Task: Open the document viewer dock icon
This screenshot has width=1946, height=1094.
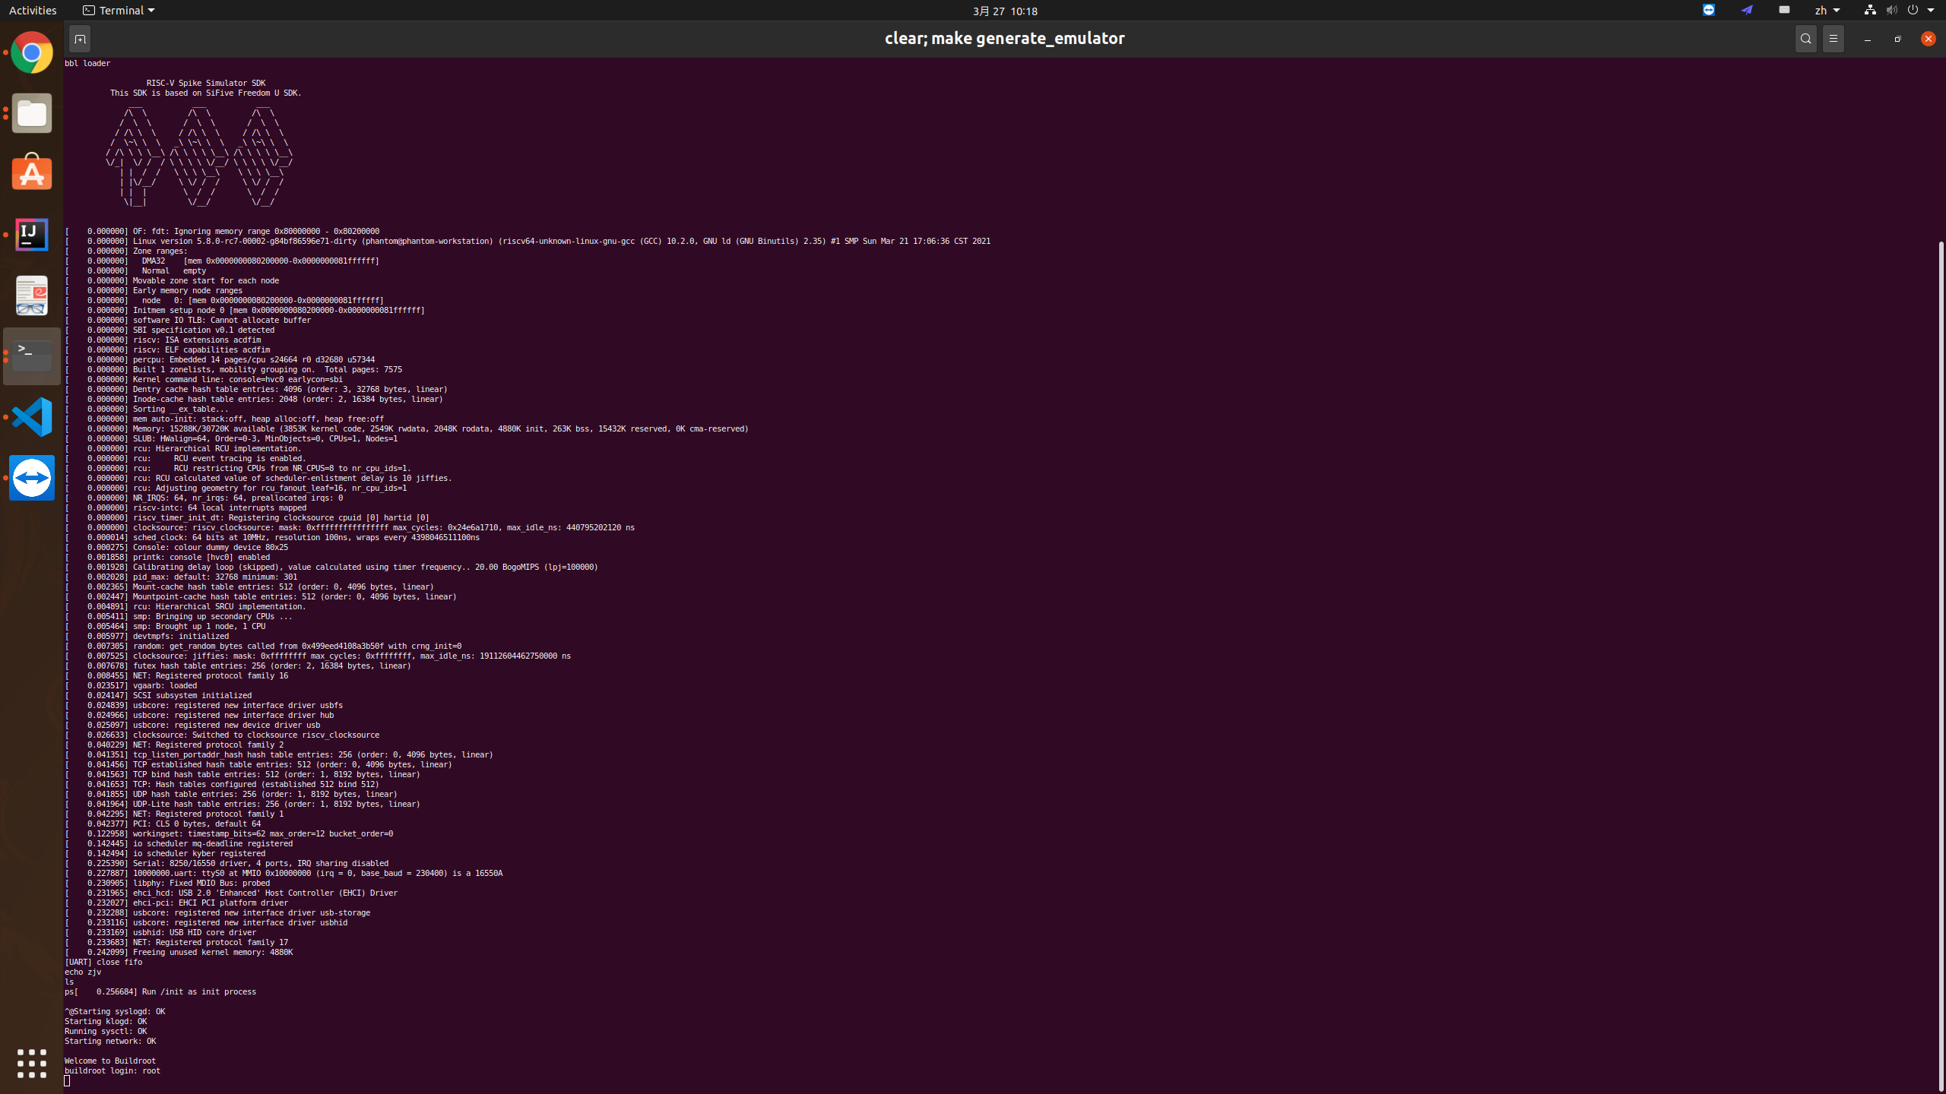Action: point(32,296)
